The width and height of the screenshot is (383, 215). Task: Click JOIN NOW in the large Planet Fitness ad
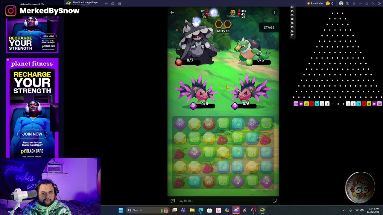tap(32, 134)
